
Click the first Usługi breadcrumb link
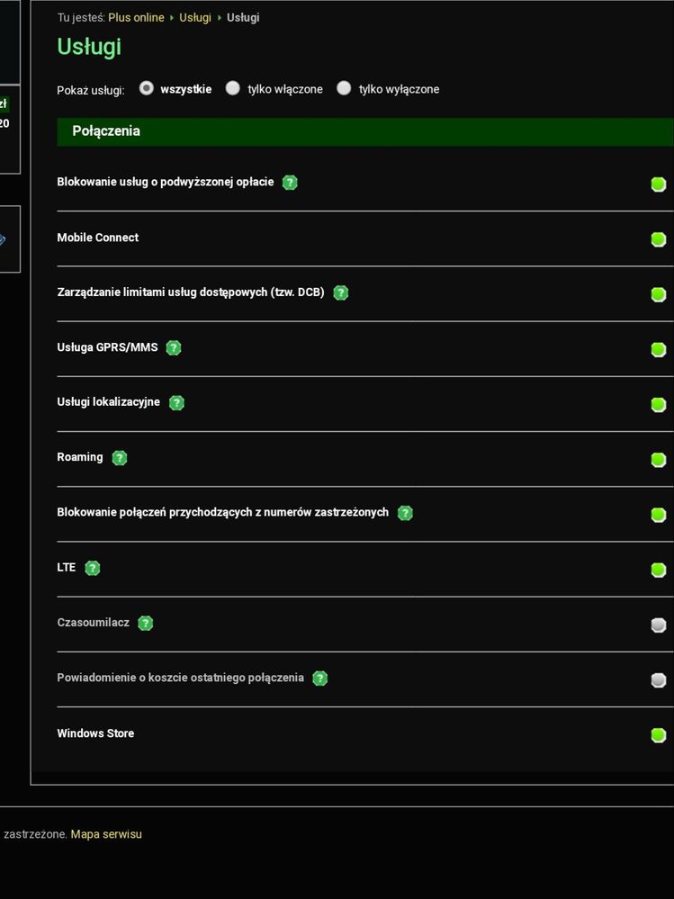[x=195, y=17]
